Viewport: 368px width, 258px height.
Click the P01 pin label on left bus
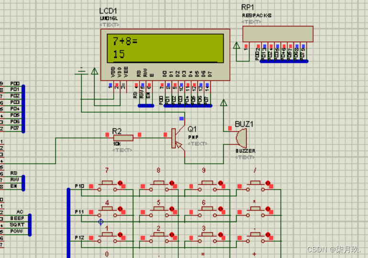[14, 89]
